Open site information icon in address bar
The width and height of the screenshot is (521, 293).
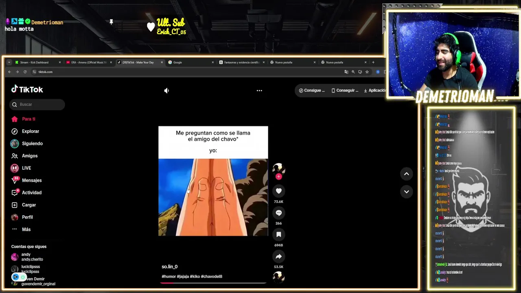(34, 72)
